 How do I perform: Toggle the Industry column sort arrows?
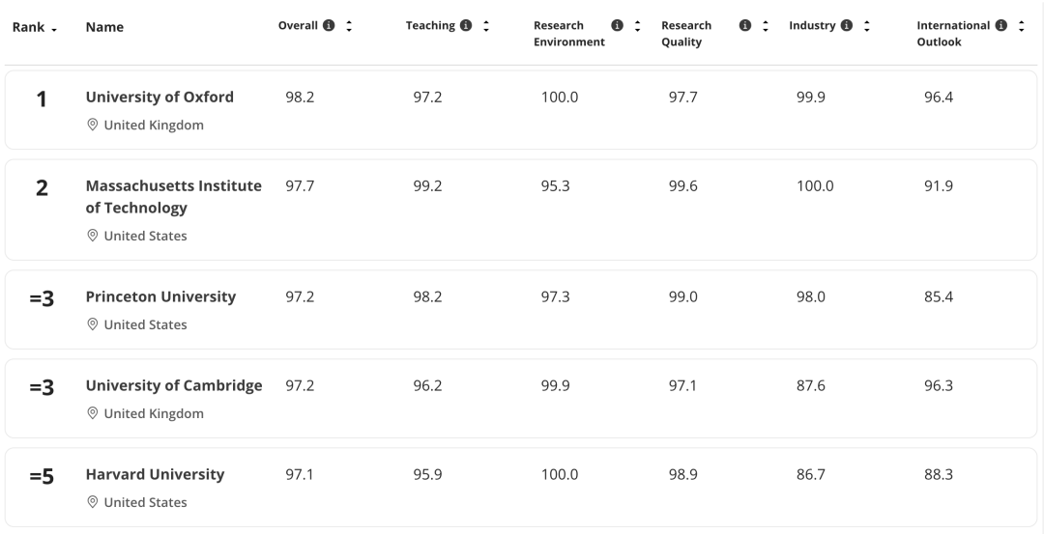(x=867, y=26)
